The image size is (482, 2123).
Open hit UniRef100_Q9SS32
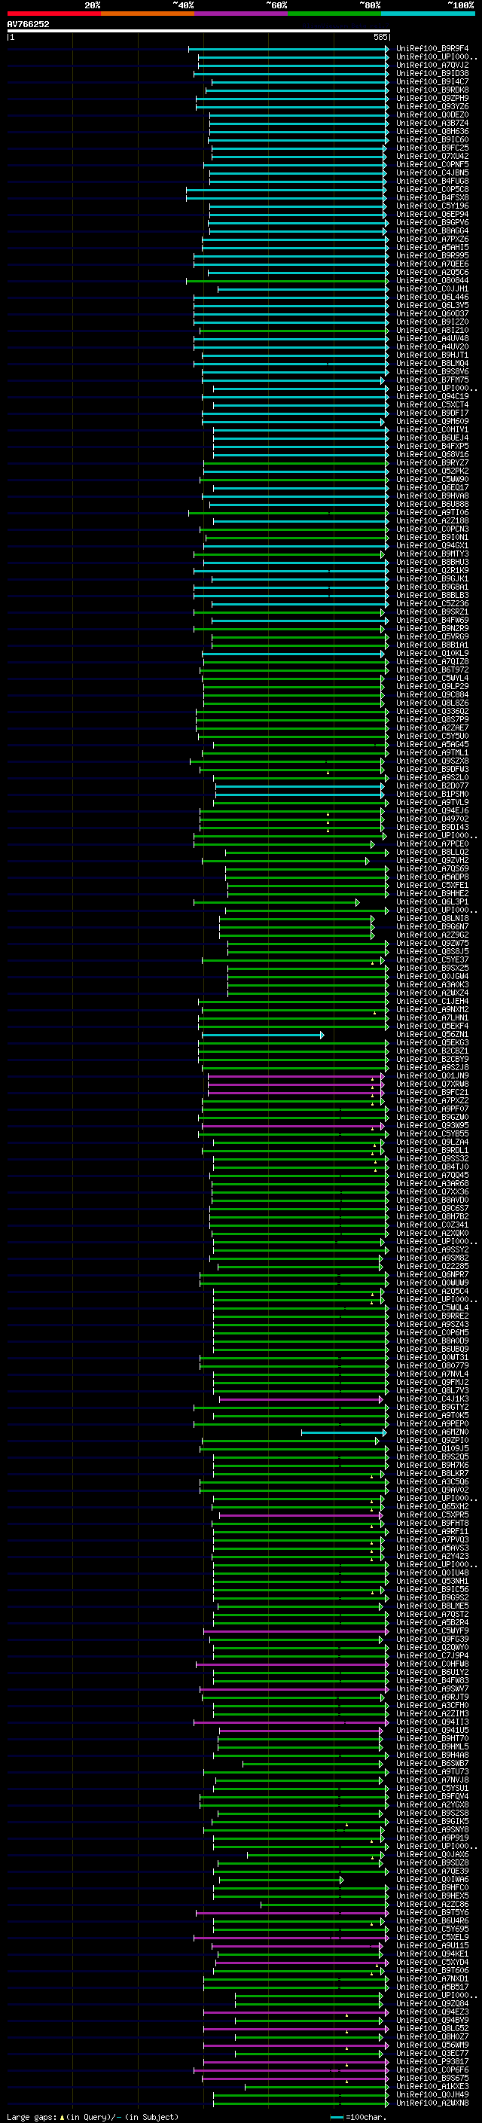click(432, 1158)
